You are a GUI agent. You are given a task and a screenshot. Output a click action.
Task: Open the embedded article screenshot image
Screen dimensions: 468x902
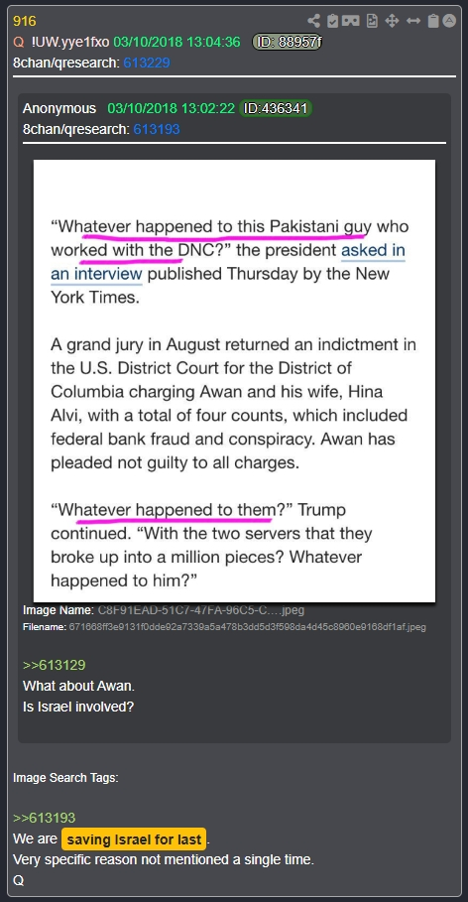point(234,381)
